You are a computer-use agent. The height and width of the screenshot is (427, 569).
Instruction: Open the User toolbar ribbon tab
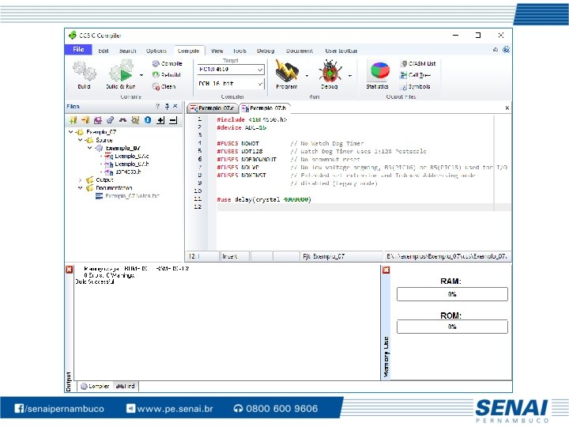[341, 51]
